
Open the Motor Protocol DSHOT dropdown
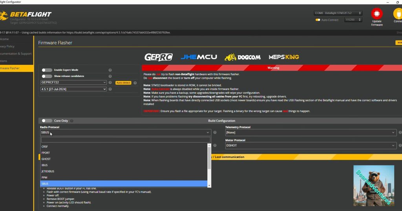click(311, 146)
